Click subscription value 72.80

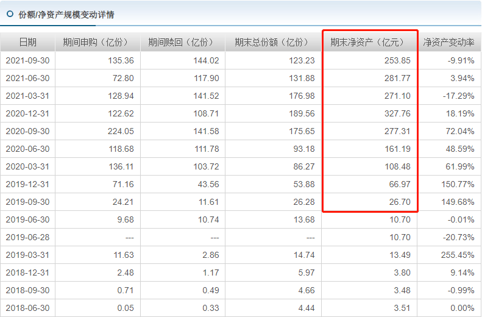coord(123,78)
